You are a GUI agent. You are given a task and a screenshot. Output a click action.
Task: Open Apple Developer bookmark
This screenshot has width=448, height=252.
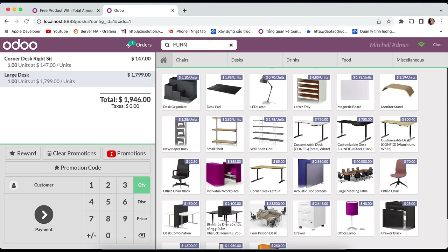click(23, 31)
